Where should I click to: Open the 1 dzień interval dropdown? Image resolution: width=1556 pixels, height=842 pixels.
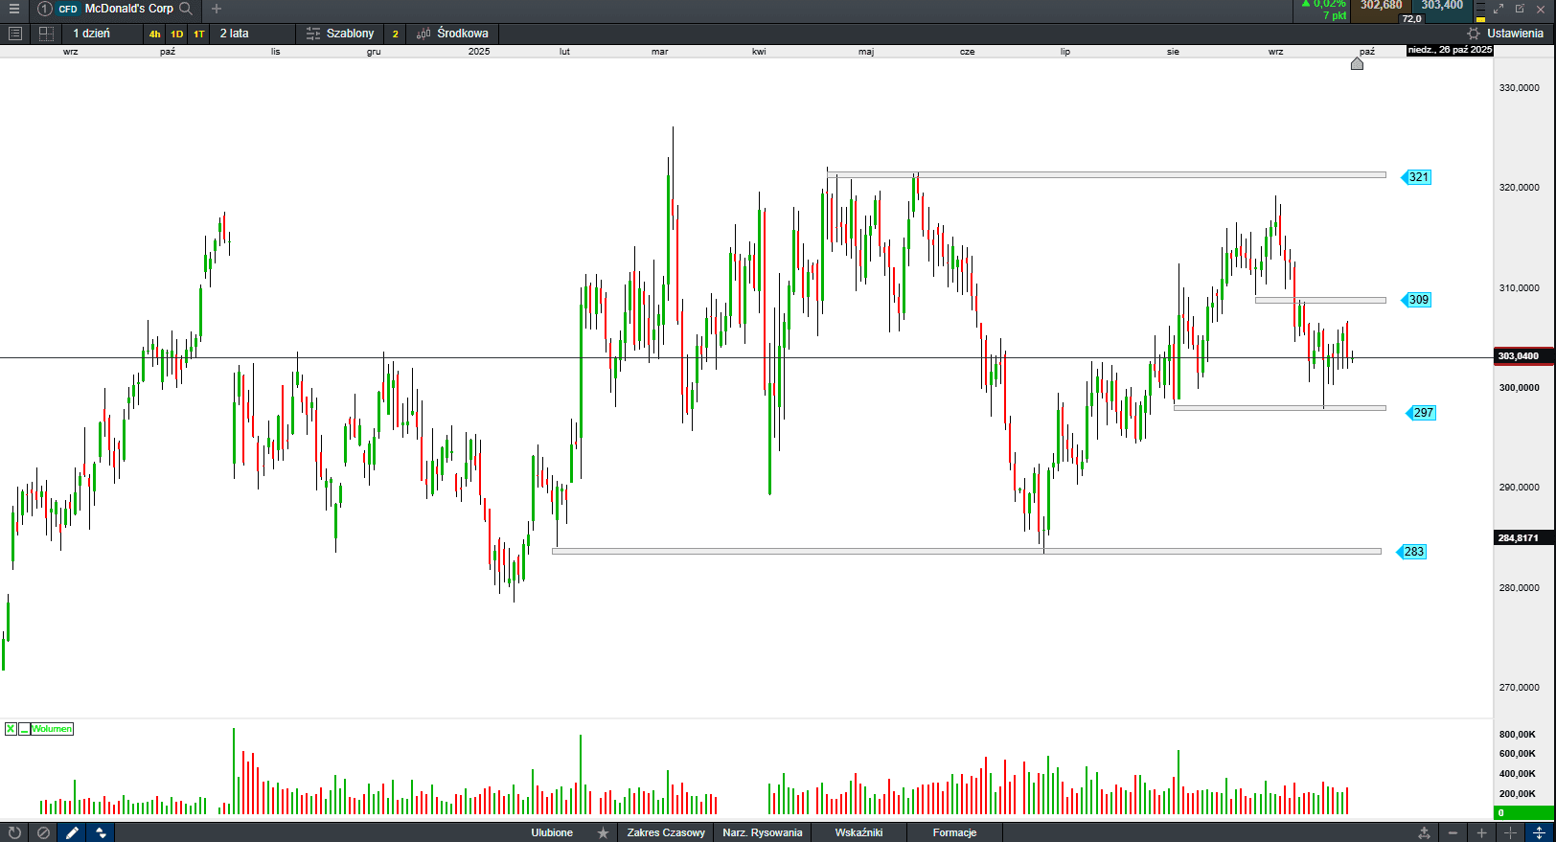tap(92, 34)
